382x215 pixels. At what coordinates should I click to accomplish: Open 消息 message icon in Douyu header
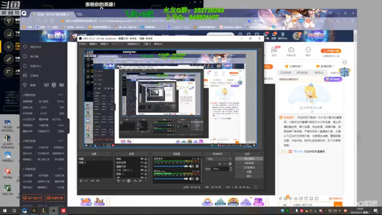coord(274,34)
